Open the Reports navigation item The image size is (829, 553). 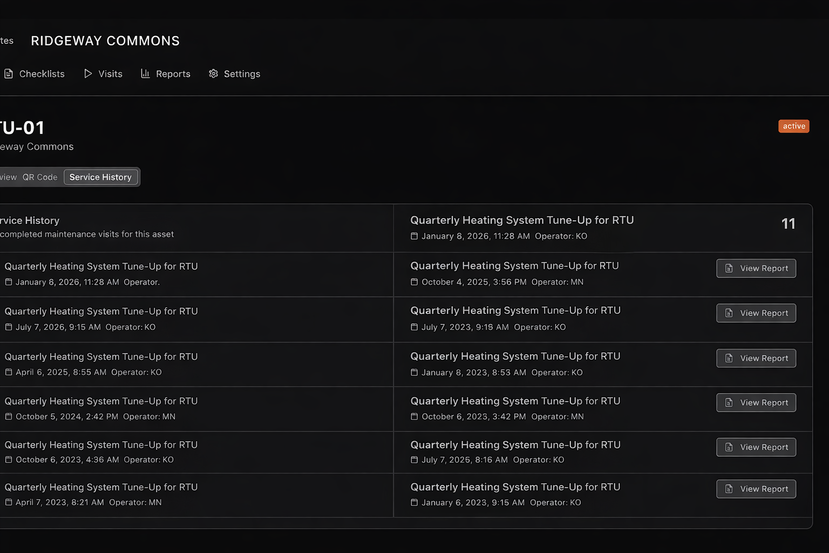point(173,74)
